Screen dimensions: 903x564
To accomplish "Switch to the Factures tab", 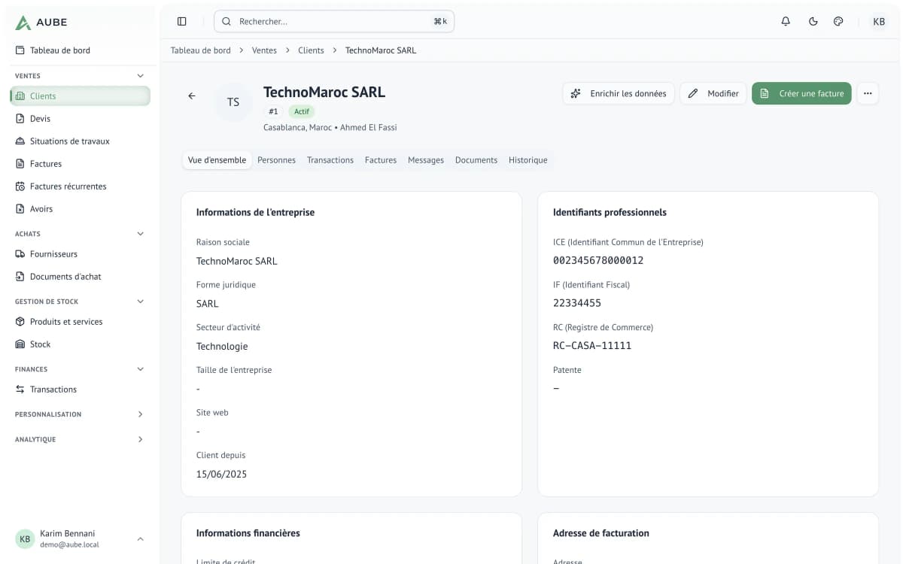I will point(381,160).
